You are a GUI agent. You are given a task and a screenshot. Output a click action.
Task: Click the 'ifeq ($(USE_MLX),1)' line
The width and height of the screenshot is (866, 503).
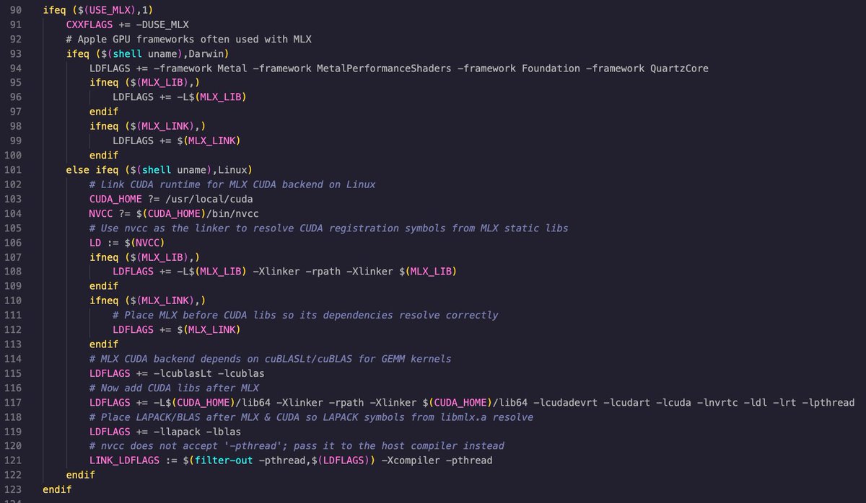[99, 10]
